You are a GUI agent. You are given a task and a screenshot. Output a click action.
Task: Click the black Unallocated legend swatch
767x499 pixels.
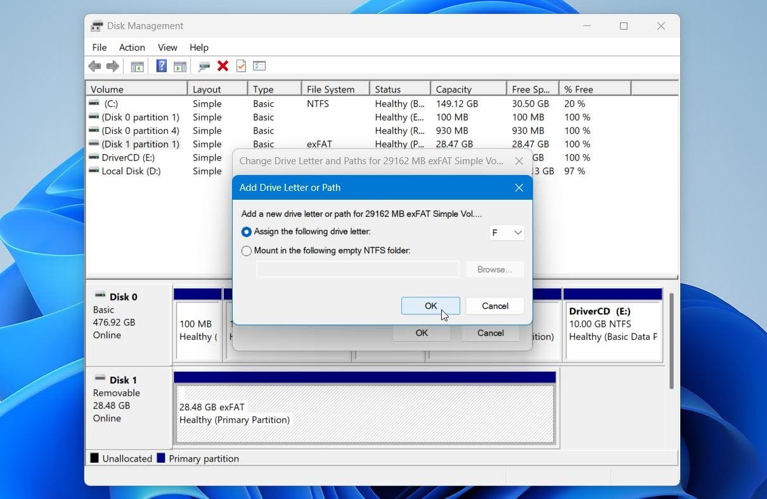(94, 458)
